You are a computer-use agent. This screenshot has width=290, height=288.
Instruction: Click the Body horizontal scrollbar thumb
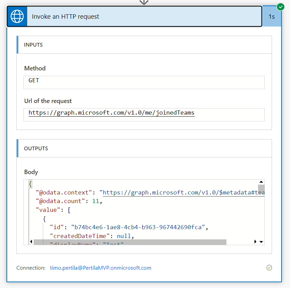coord(130,242)
